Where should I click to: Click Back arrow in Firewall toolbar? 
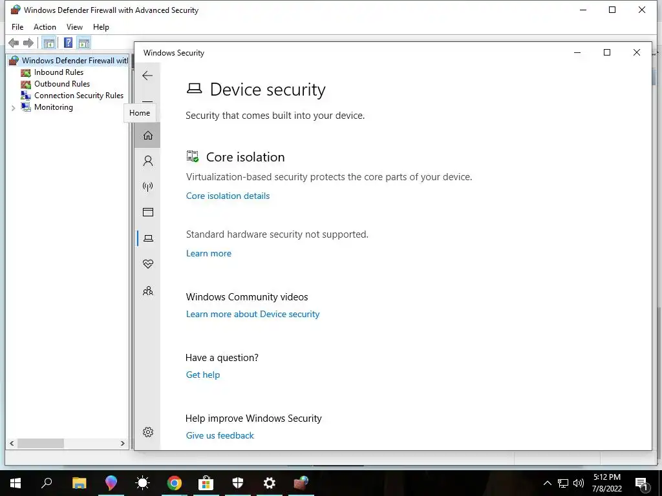(14, 43)
